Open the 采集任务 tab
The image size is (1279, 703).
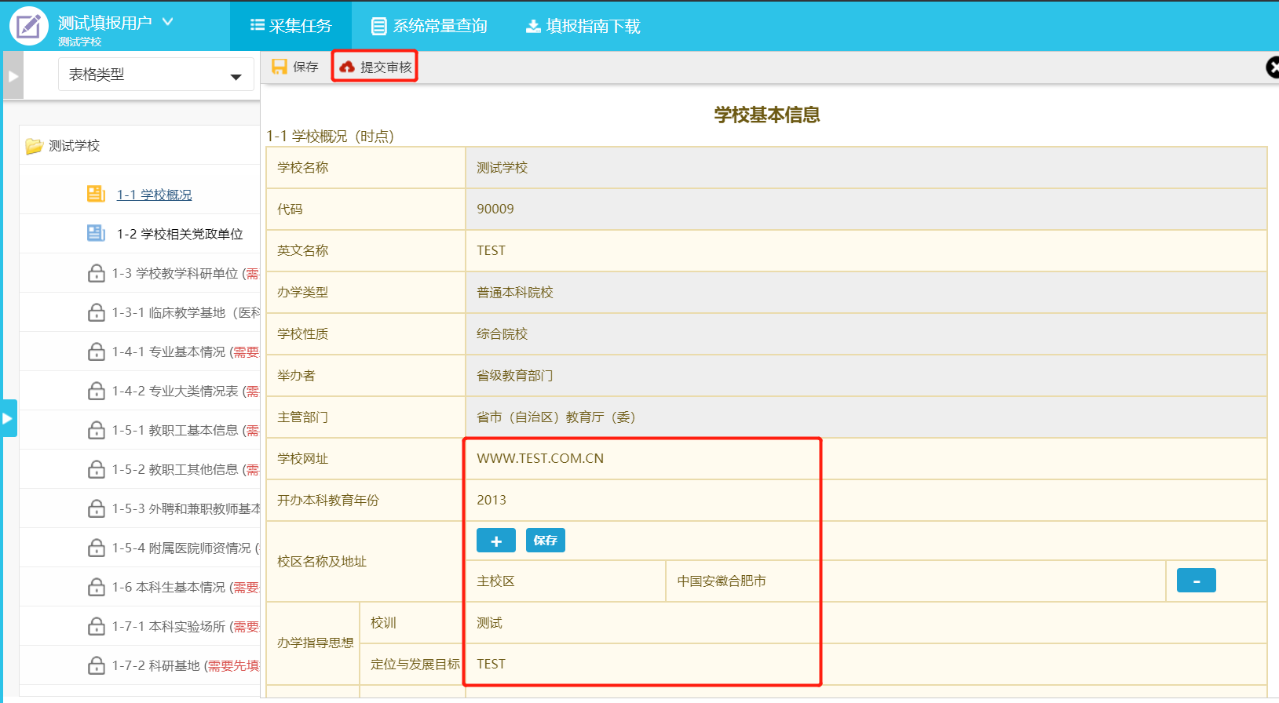click(x=291, y=26)
